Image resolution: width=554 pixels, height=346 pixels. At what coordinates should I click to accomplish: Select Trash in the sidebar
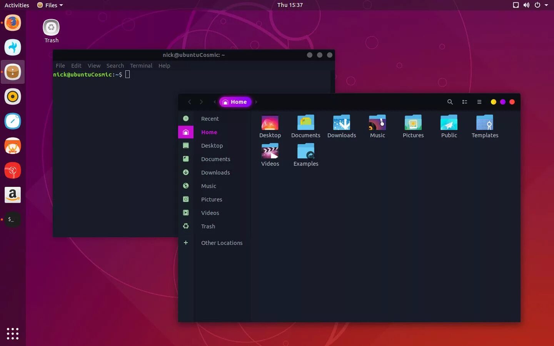(214, 226)
